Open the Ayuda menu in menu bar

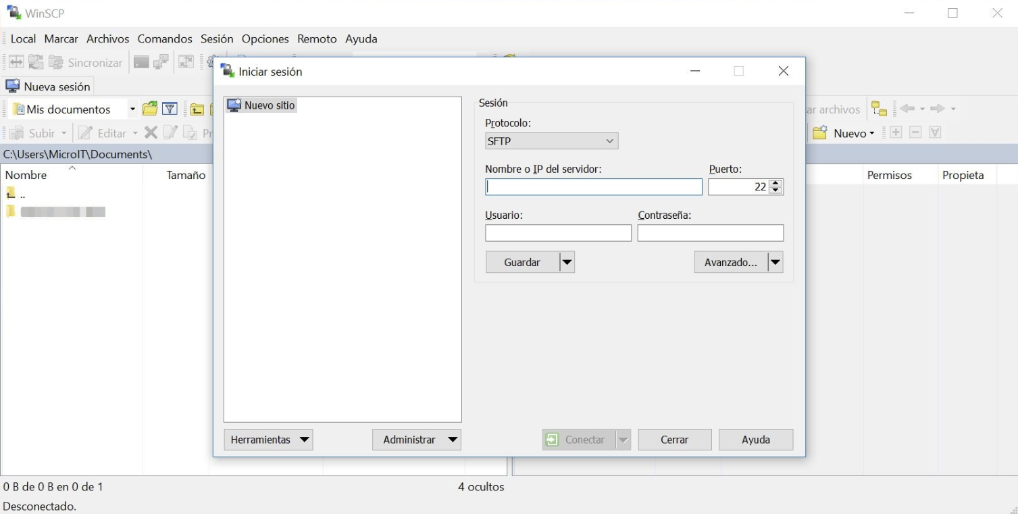(361, 38)
